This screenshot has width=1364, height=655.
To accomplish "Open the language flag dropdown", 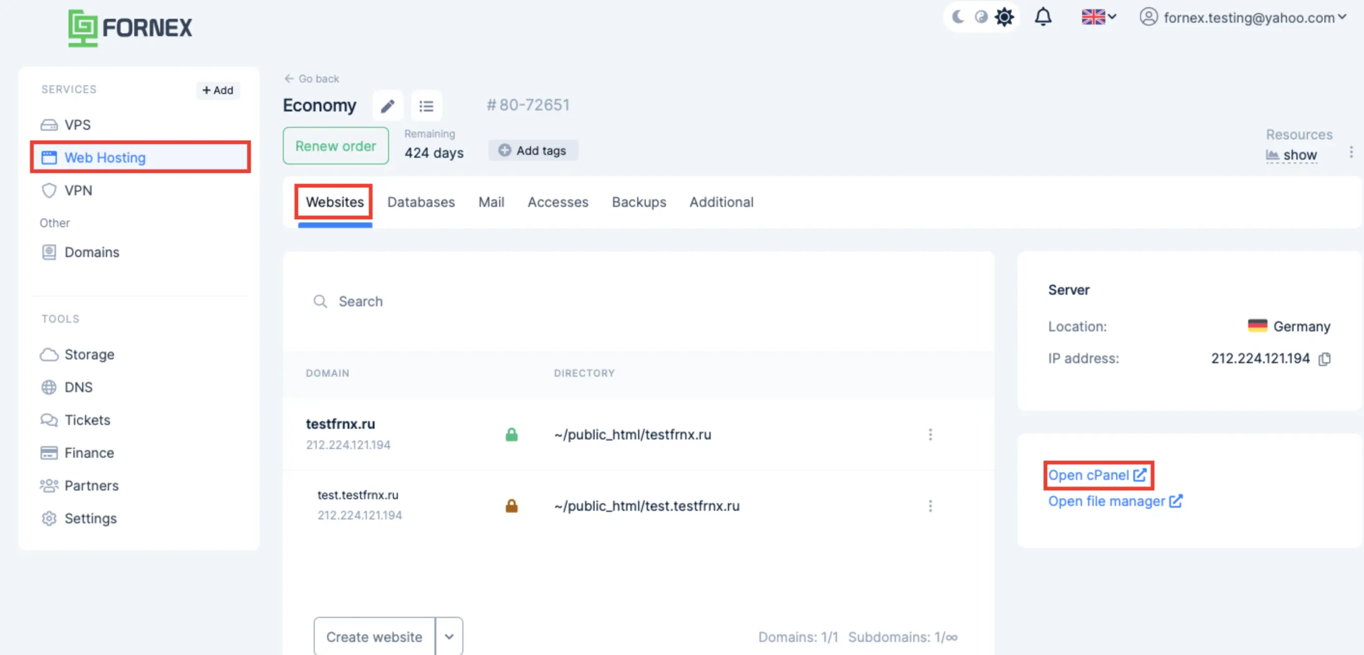I will pyautogui.click(x=1099, y=17).
